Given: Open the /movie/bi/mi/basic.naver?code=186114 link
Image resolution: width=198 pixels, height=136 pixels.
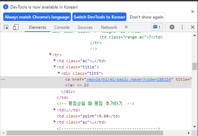Looking at the screenshot, I should (x=129, y=79).
